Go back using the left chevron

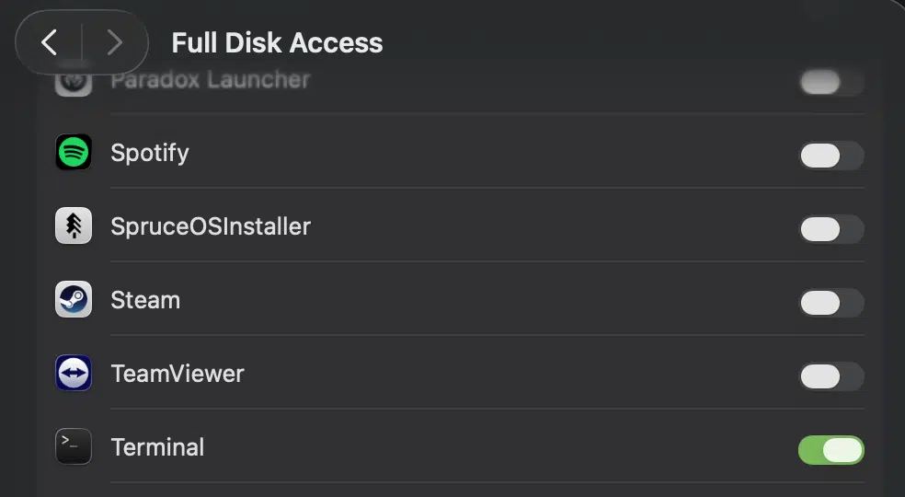coord(50,42)
